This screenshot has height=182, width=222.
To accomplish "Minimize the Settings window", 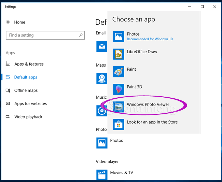I will (190, 6).
